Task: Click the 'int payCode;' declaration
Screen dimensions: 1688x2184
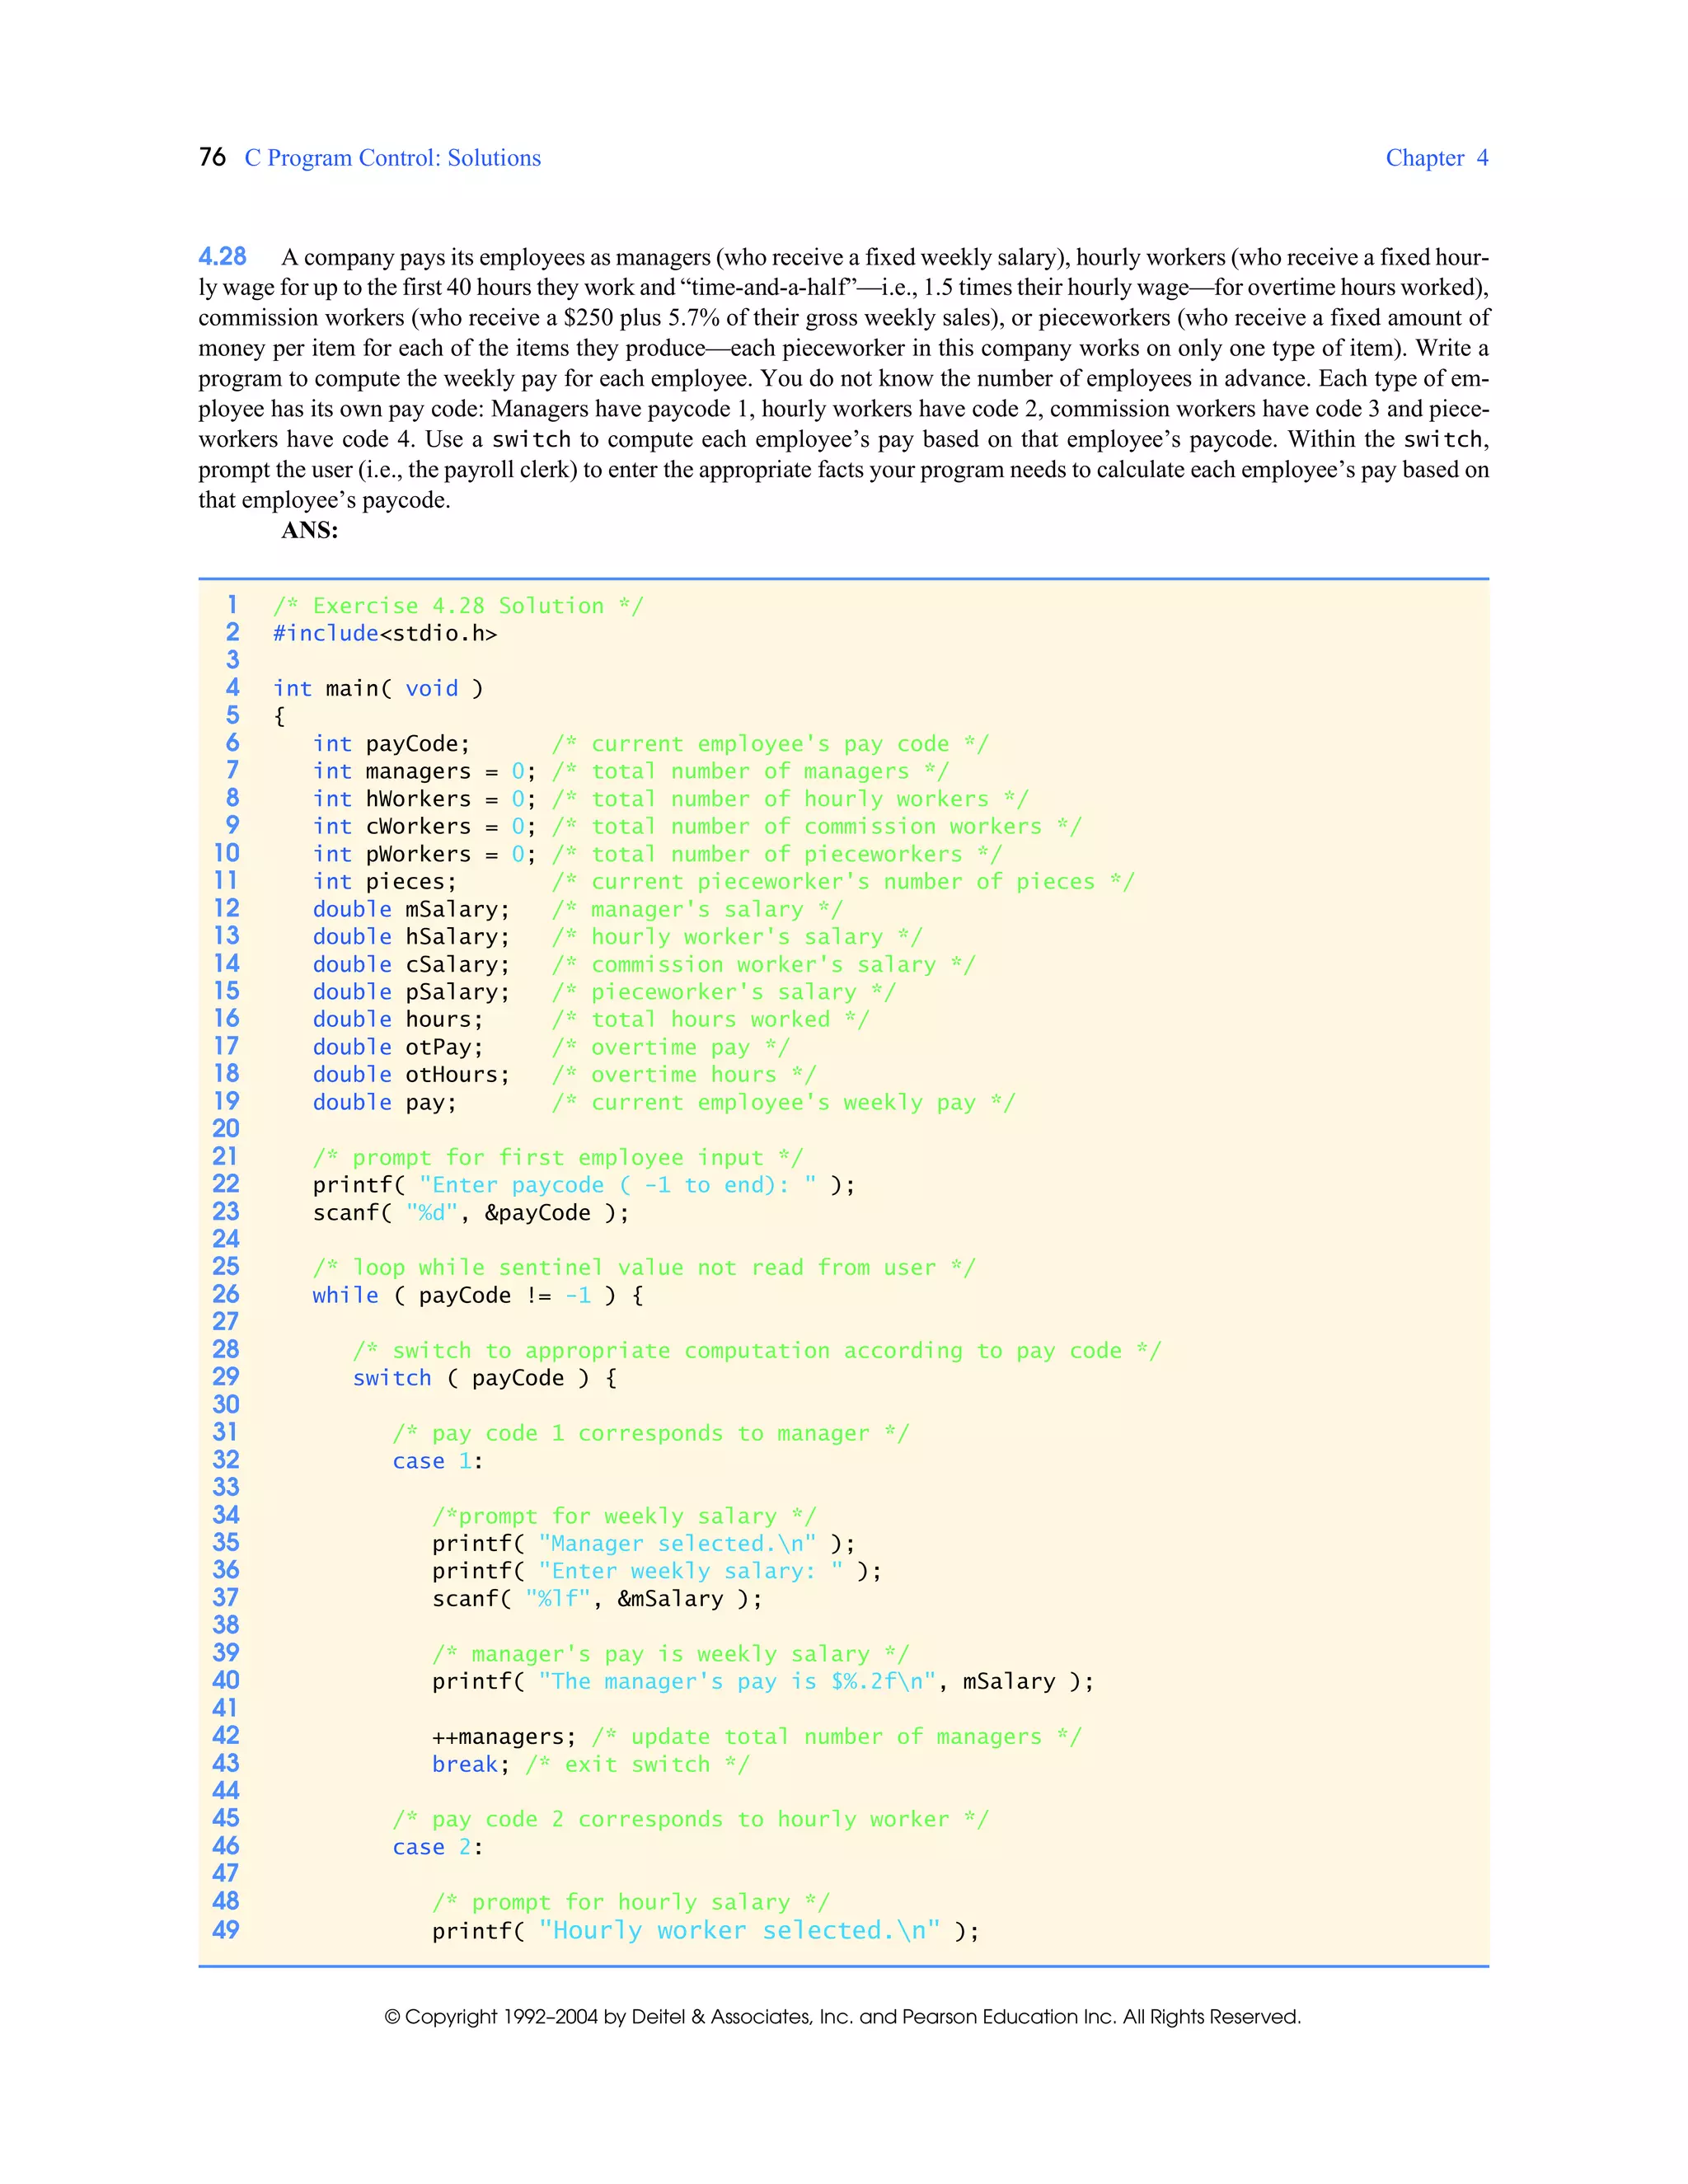Action: click(391, 744)
